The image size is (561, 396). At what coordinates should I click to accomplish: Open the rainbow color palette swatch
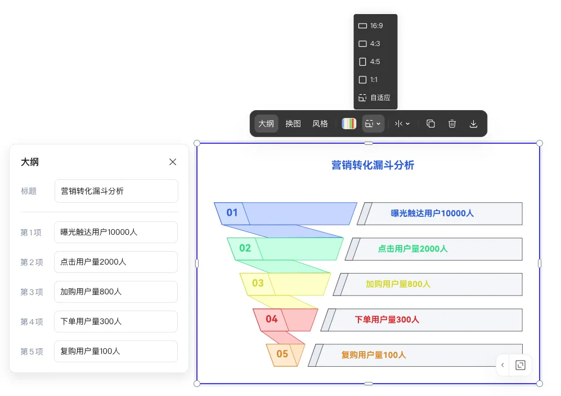[x=349, y=124]
